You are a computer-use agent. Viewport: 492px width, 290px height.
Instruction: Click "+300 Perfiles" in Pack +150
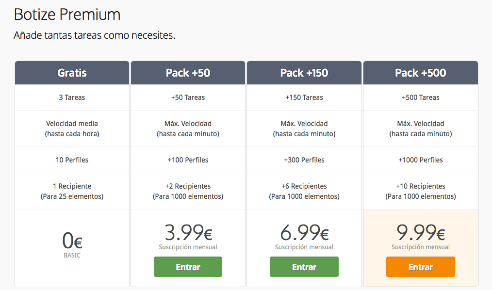point(304,160)
